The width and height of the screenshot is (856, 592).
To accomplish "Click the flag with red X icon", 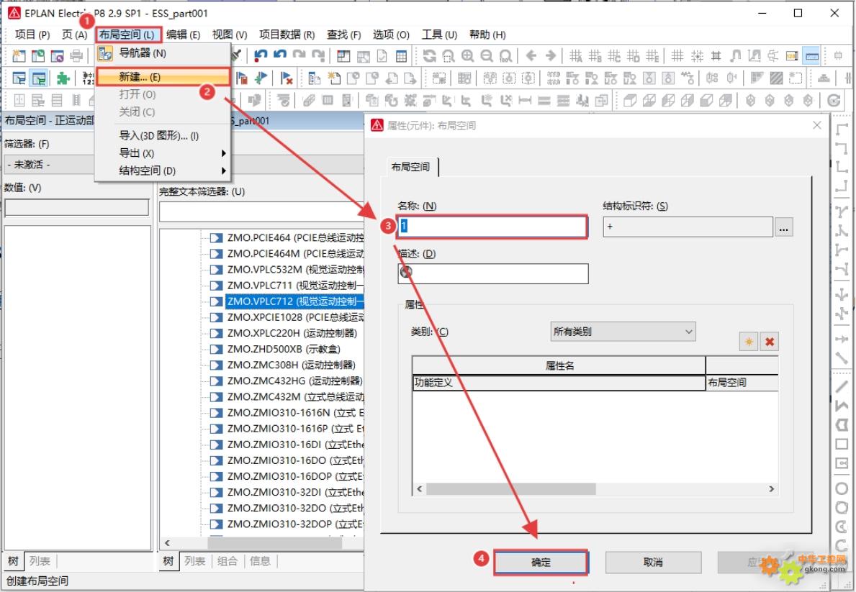I will coord(286,78).
